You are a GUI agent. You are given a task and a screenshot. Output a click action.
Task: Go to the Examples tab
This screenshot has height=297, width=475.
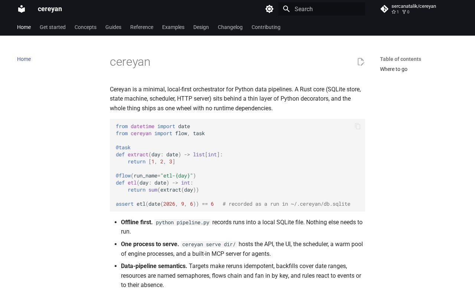(173, 27)
